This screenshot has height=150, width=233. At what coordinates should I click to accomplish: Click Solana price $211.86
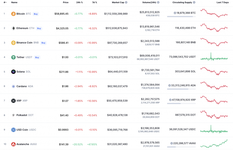tap(64, 72)
